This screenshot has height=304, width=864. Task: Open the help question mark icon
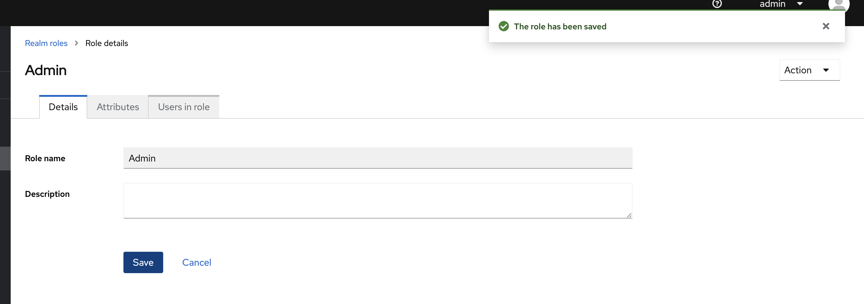click(x=717, y=4)
